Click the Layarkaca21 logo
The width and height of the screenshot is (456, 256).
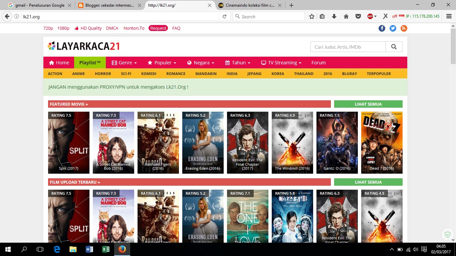tap(84, 46)
